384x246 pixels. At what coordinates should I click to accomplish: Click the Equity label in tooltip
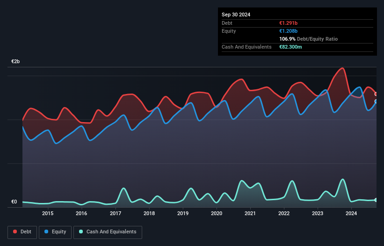coord(229,31)
